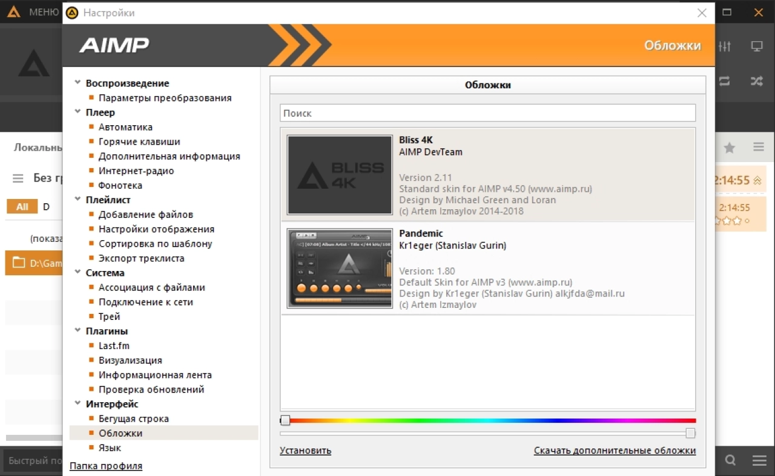Open the Автоматика settings page
This screenshot has height=476, width=775.
coord(125,127)
